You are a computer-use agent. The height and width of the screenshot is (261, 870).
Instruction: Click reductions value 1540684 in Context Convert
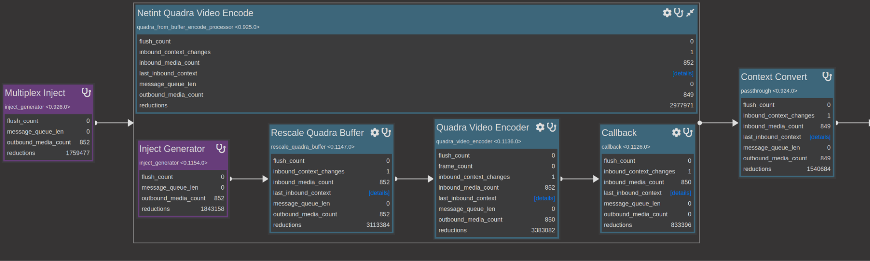[x=819, y=169]
